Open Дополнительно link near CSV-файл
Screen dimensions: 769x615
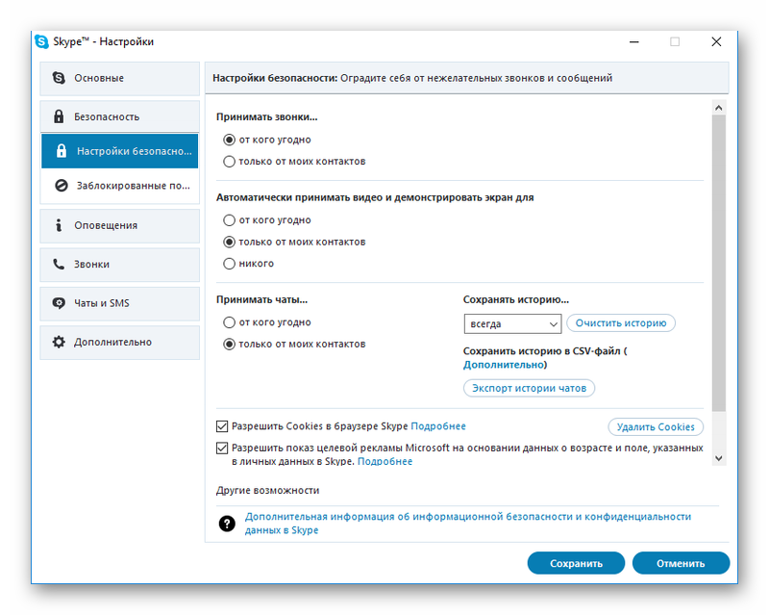(x=504, y=365)
